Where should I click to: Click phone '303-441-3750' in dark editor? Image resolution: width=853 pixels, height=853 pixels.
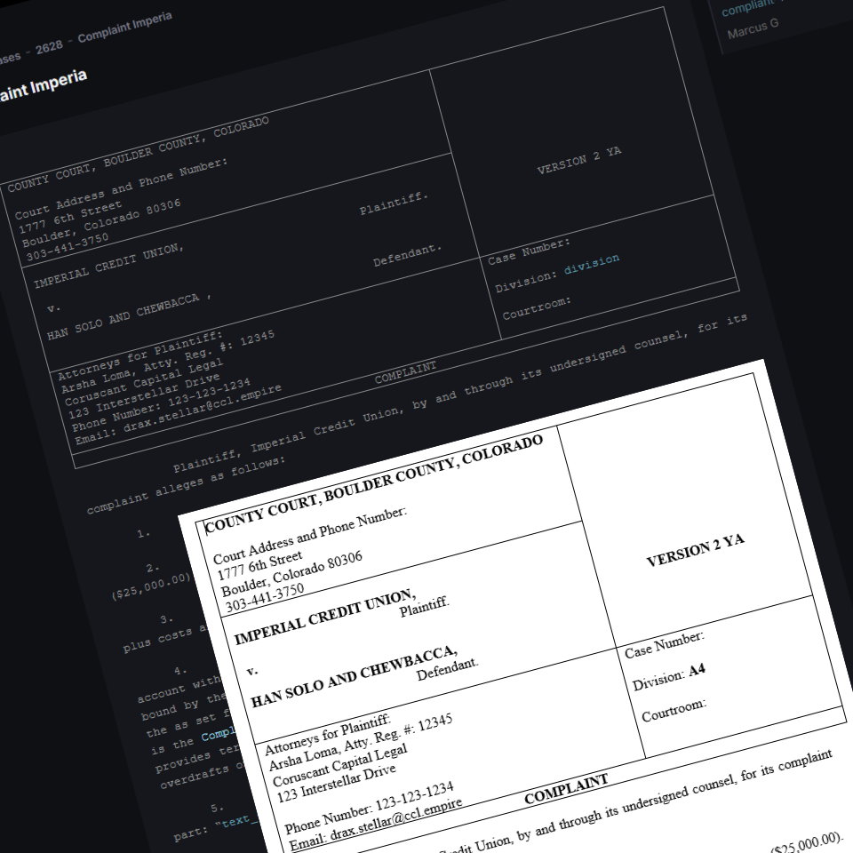point(68,247)
